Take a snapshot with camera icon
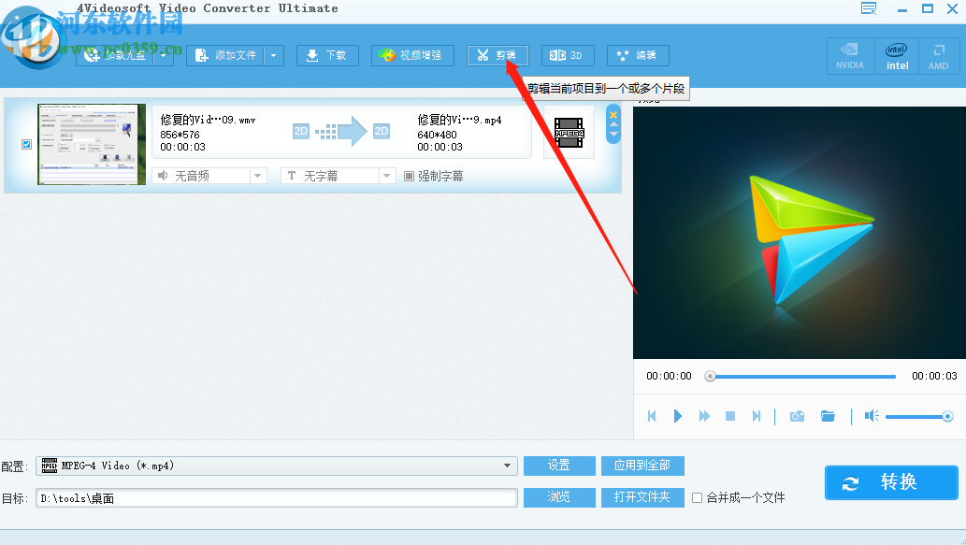966x545 pixels. (797, 416)
